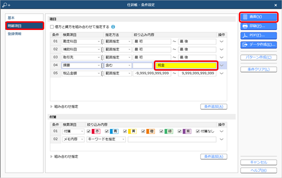Expand 組み合わせ指定 in the 付箋 section
The width and height of the screenshot is (282, 178).
(x=51, y=157)
